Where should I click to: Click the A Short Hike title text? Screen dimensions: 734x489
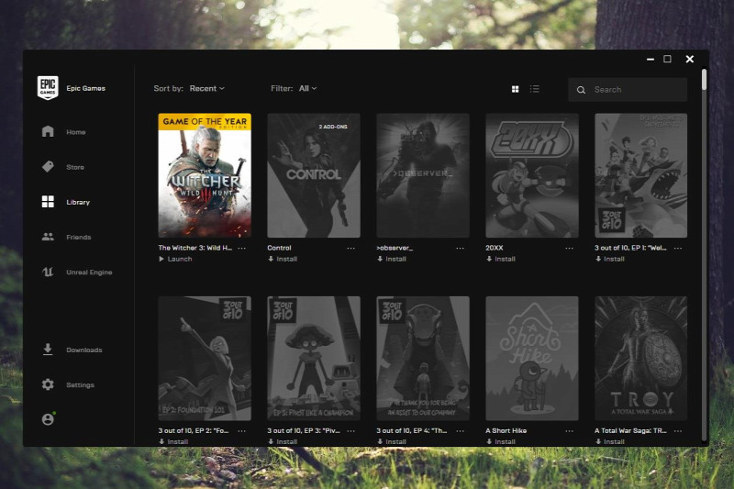506,431
